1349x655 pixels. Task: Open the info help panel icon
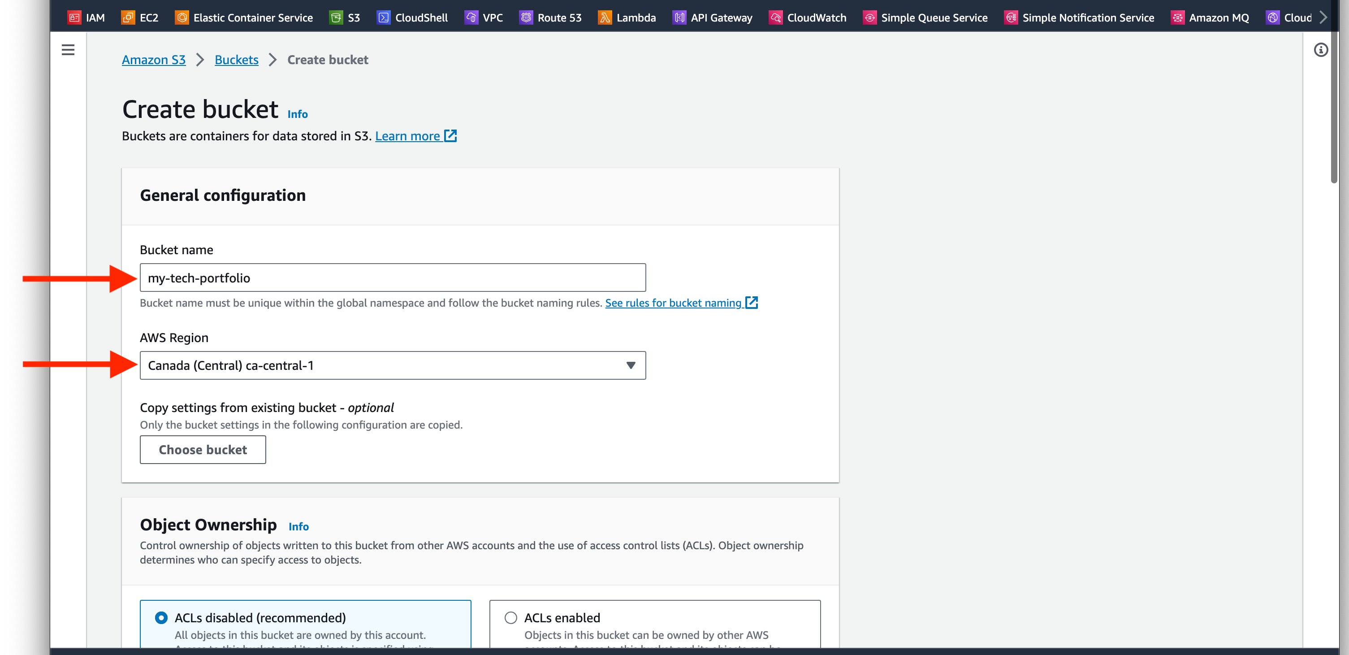coord(1321,50)
